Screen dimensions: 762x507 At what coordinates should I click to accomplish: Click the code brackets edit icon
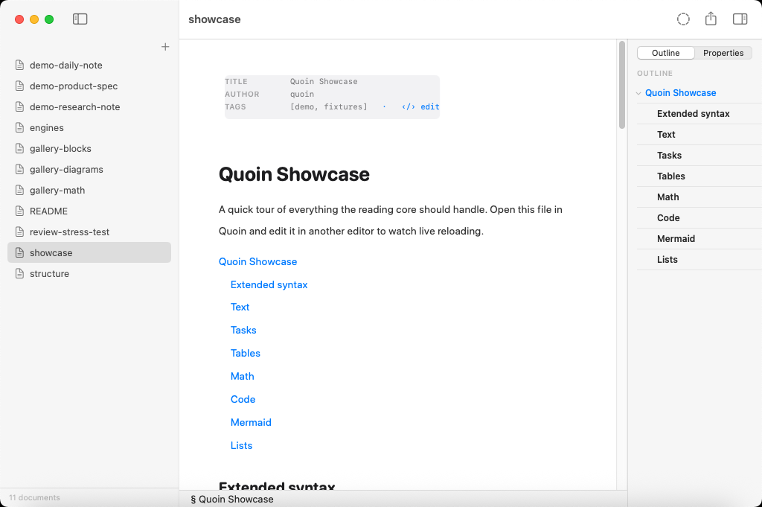tap(409, 107)
